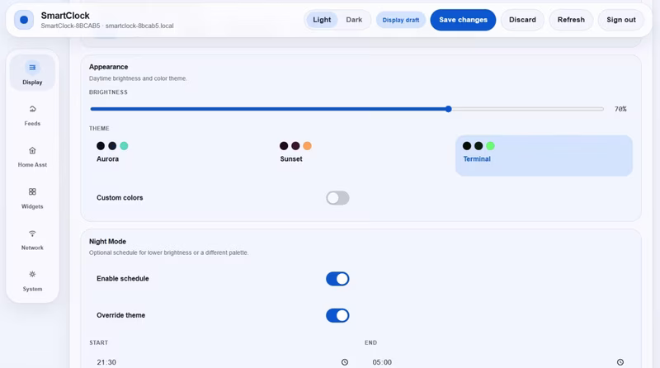
Task: Turn off the Override theme switch
Action: pyautogui.click(x=337, y=315)
